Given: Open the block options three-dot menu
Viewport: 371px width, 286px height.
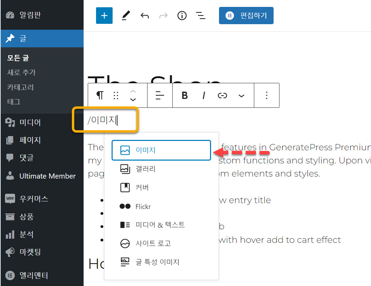Looking at the screenshot, I should tap(267, 95).
